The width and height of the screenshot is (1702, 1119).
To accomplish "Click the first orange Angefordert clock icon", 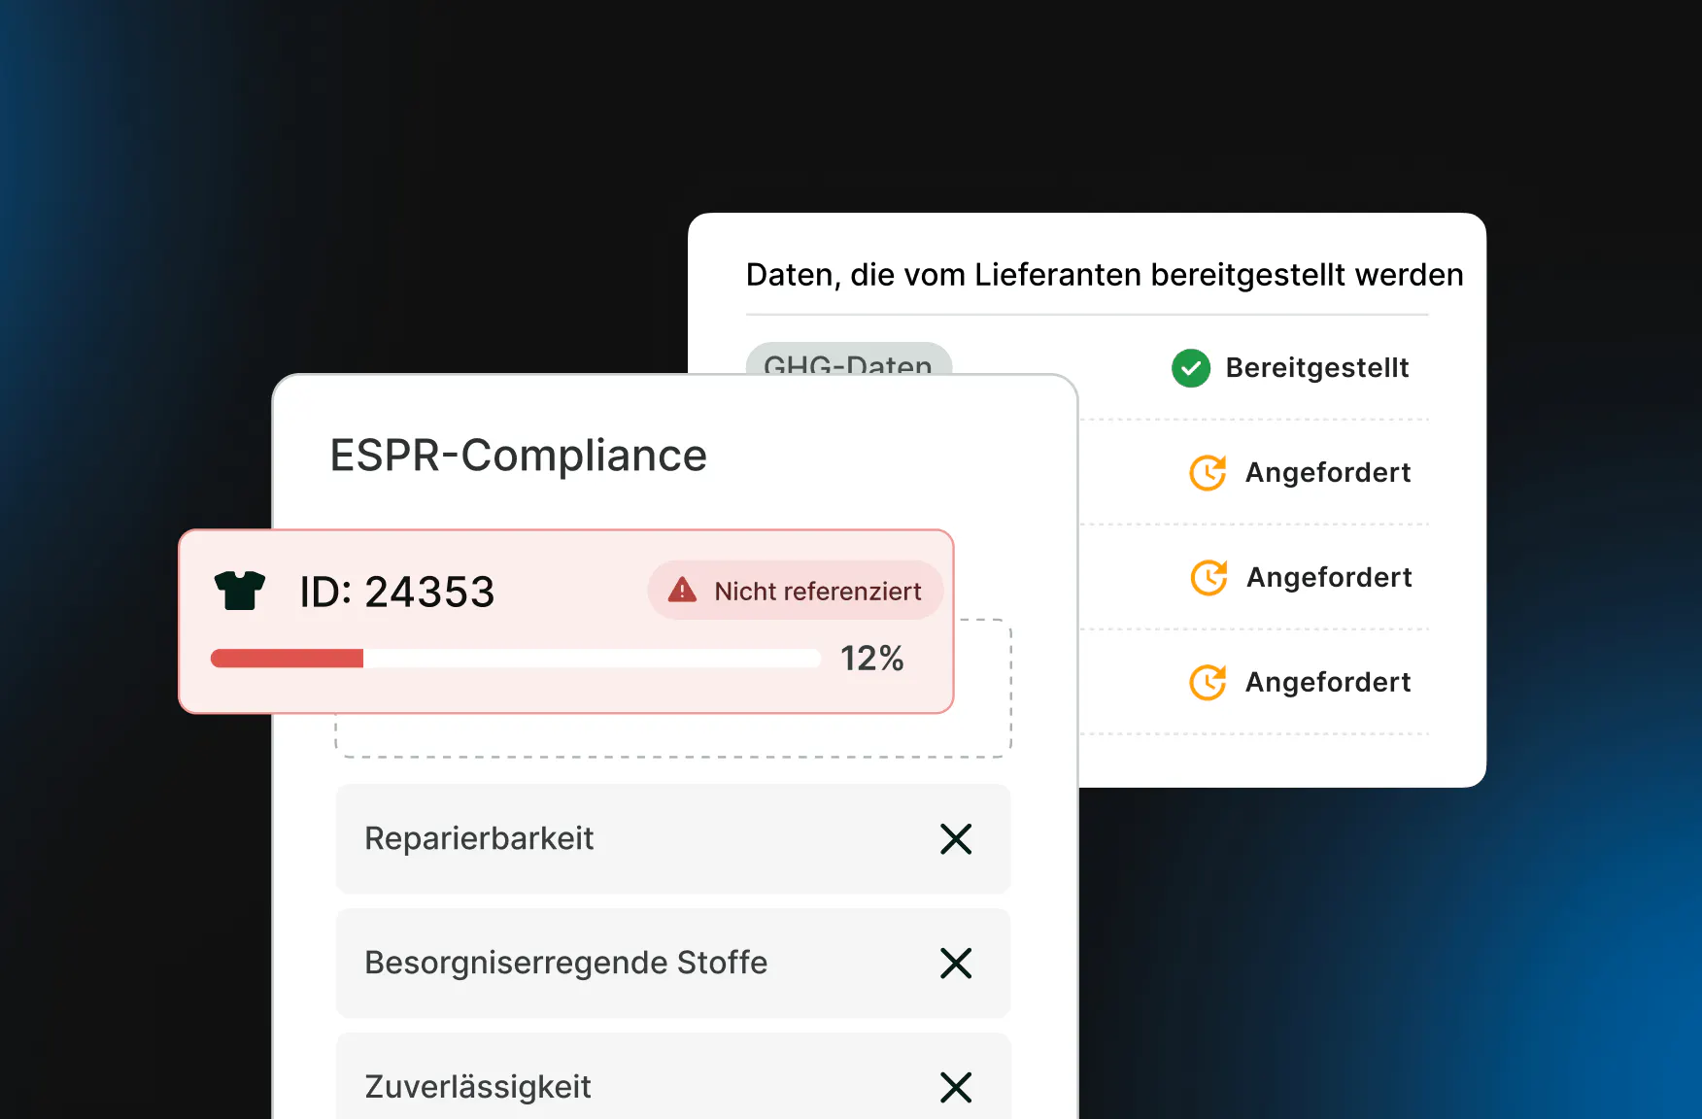I will (x=1208, y=473).
